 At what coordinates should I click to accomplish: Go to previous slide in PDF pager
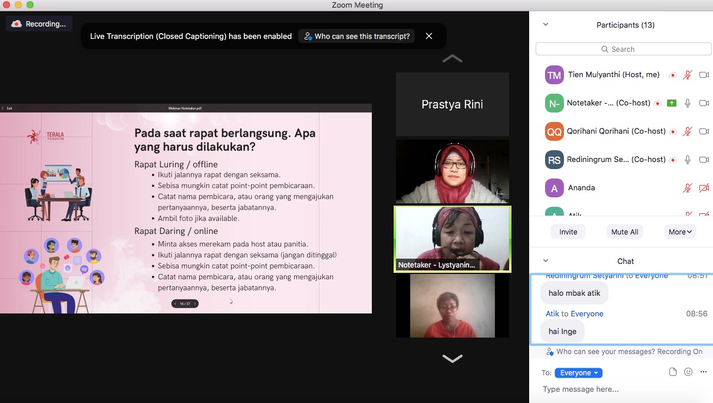click(x=175, y=303)
